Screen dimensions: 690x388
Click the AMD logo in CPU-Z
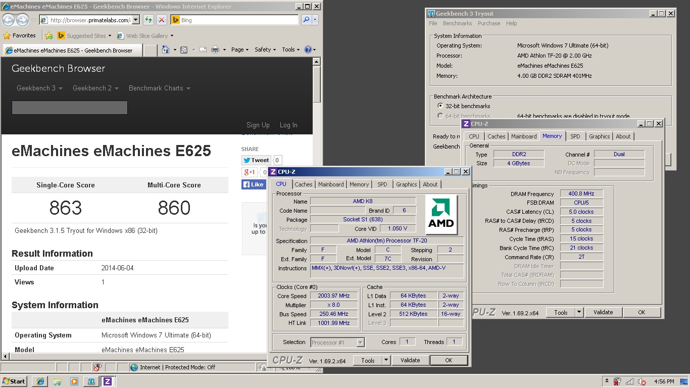coord(441,214)
